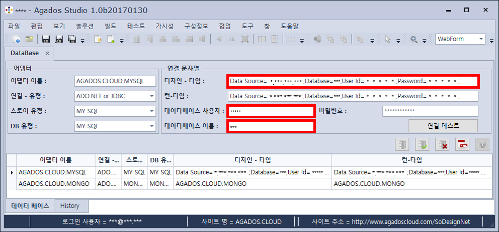Expand overflow arrow after pointer tool
499x232 pixels.
click(x=398, y=40)
